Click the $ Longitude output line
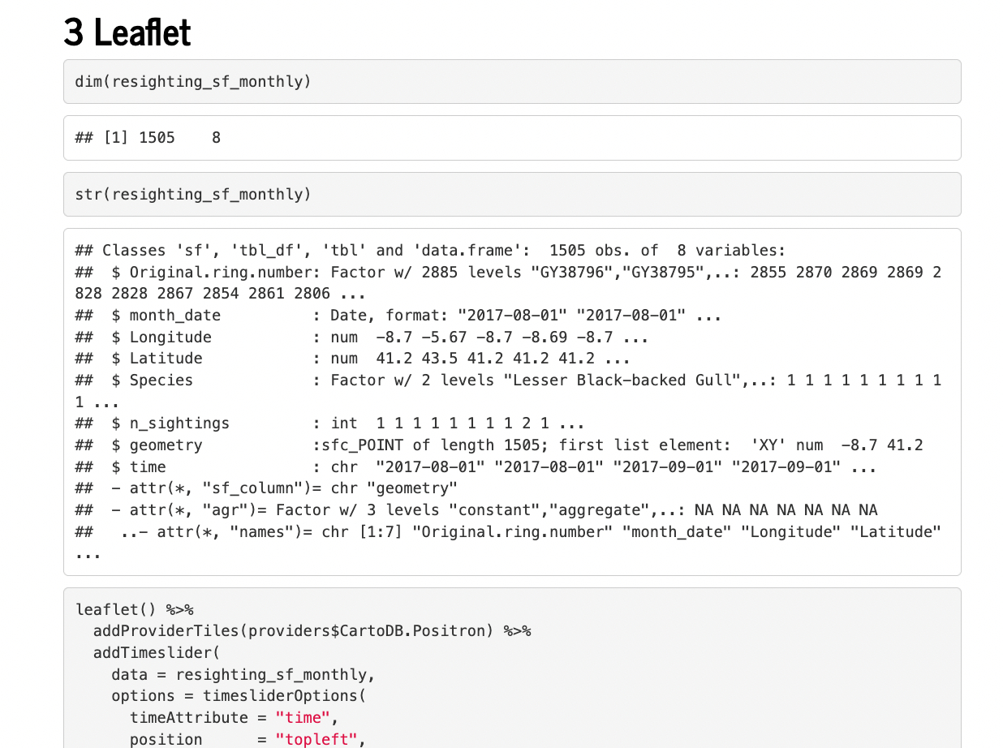The height and width of the screenshot is (748, 1003). tap(357, 337)
